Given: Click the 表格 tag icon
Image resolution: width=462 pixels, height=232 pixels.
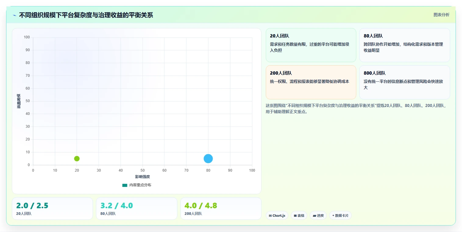Looking at the screenshot, I should click(x=295, y=216).
